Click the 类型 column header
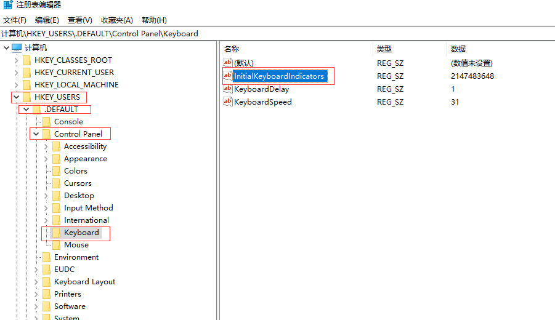555x320 pixels. click(x=384, y=49)
